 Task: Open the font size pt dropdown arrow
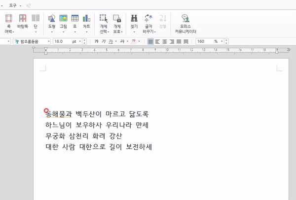point(80,41)
